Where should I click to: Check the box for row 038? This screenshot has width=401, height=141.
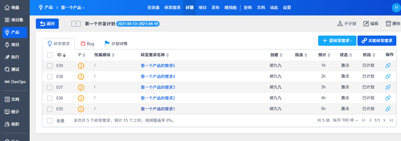(50, 76)
